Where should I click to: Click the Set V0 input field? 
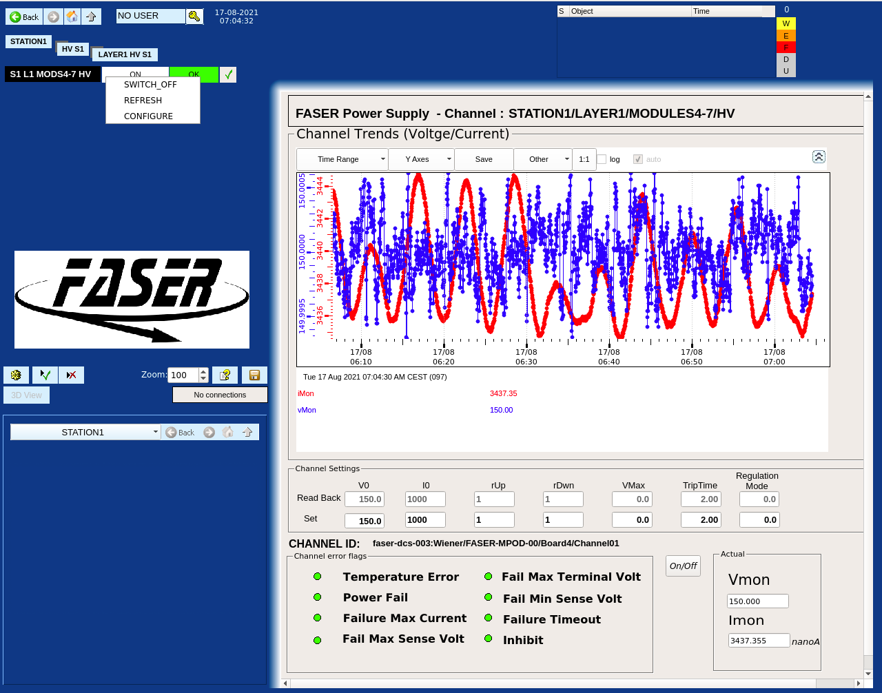point(364,520)
